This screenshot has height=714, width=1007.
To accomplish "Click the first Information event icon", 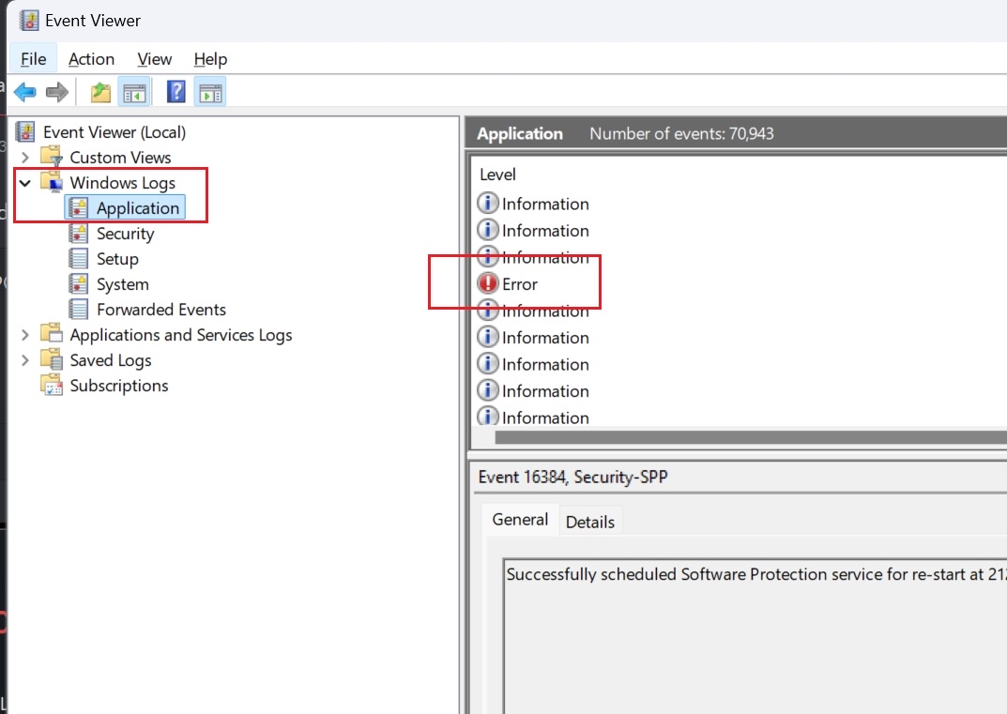I will coord(488,203).
